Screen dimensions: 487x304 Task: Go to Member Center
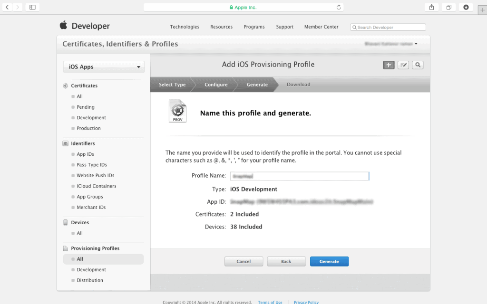pos(321,27)
